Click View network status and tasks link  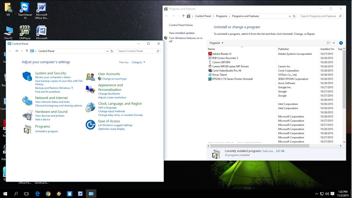(52, 102)
